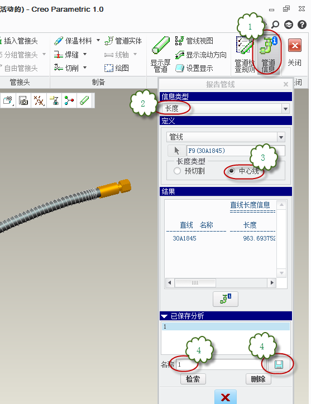311x404 pixels.
Task: Click 焊缝 weld tool
Action: [x=66, y=55]
